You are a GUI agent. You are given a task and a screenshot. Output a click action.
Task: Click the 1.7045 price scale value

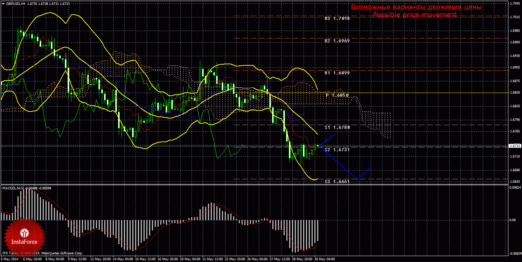point(515,3)
